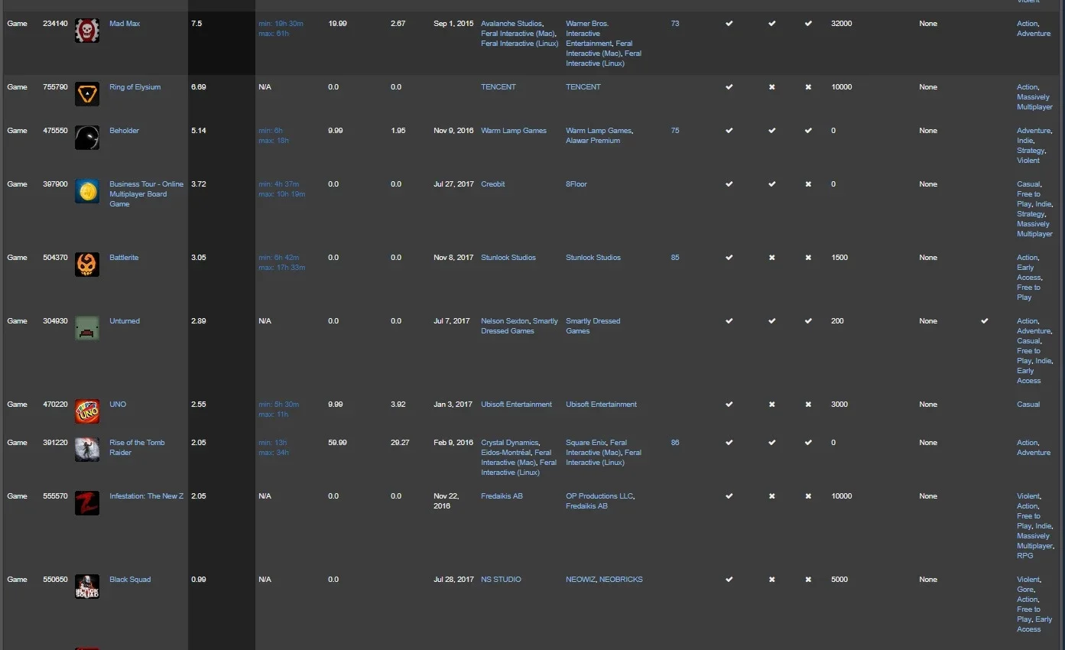Image resolution: width=1065 pixels, height=650 pixels.
Task: Click Ring of Elysium app ID 755790
Action: click(55, 87)
